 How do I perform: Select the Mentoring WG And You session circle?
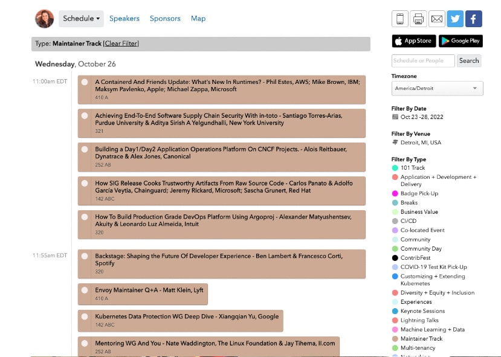pyautogui.click(x=85, y=343)
